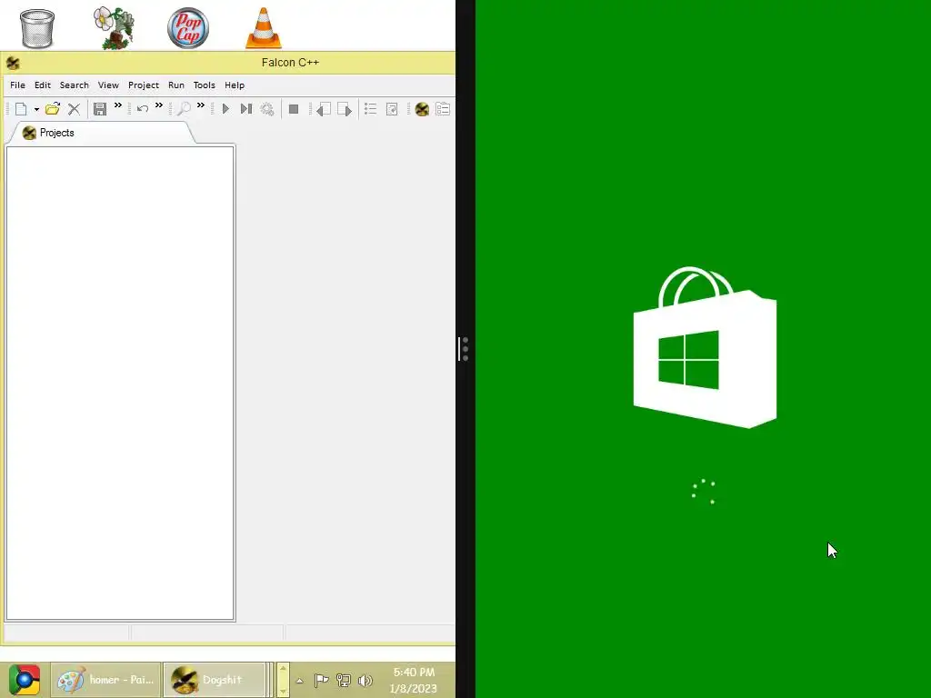Open the Edit menu

click(x=43, y=85)
